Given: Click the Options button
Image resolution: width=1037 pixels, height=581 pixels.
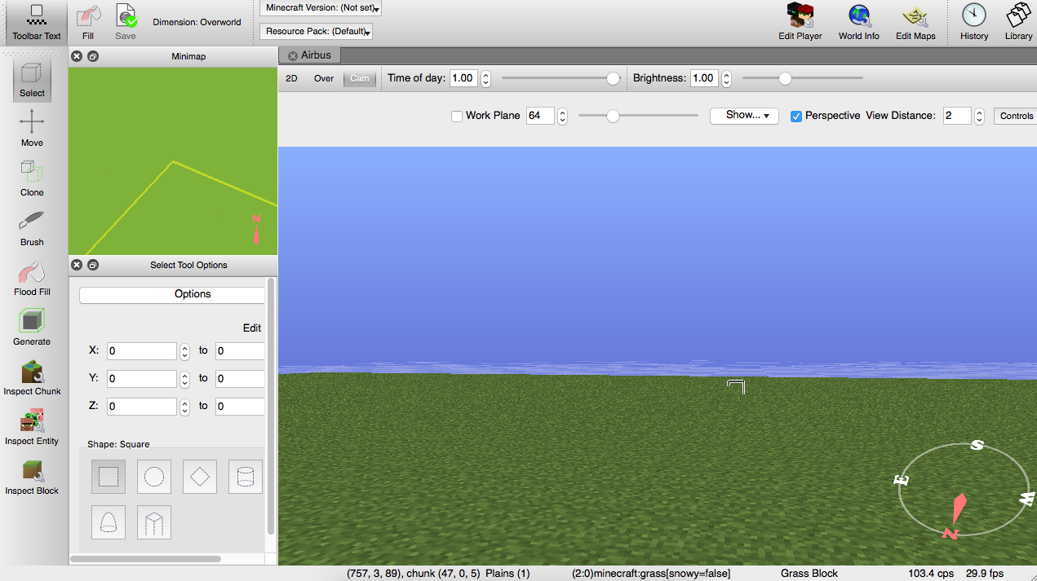Looking at the screenshot, I should (x=172, y=294).
